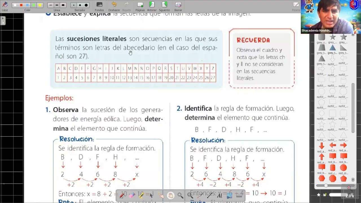Select the zoom in magnifier tool

pos(180,195)
